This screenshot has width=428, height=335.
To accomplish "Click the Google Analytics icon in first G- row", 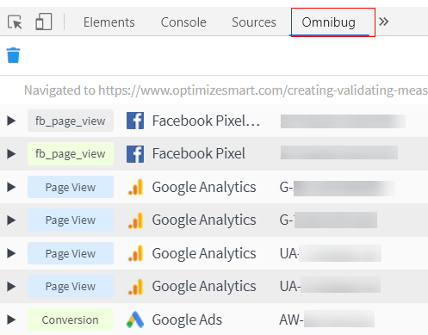I will point(135,187).
